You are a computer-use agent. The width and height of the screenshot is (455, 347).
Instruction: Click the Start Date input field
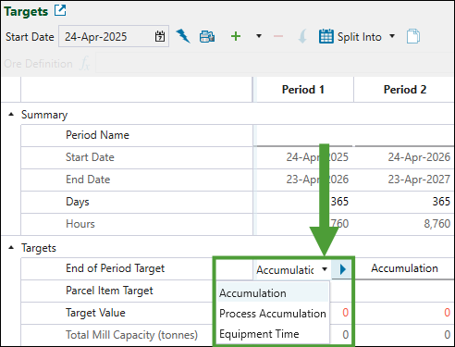(x=114, y=36)
